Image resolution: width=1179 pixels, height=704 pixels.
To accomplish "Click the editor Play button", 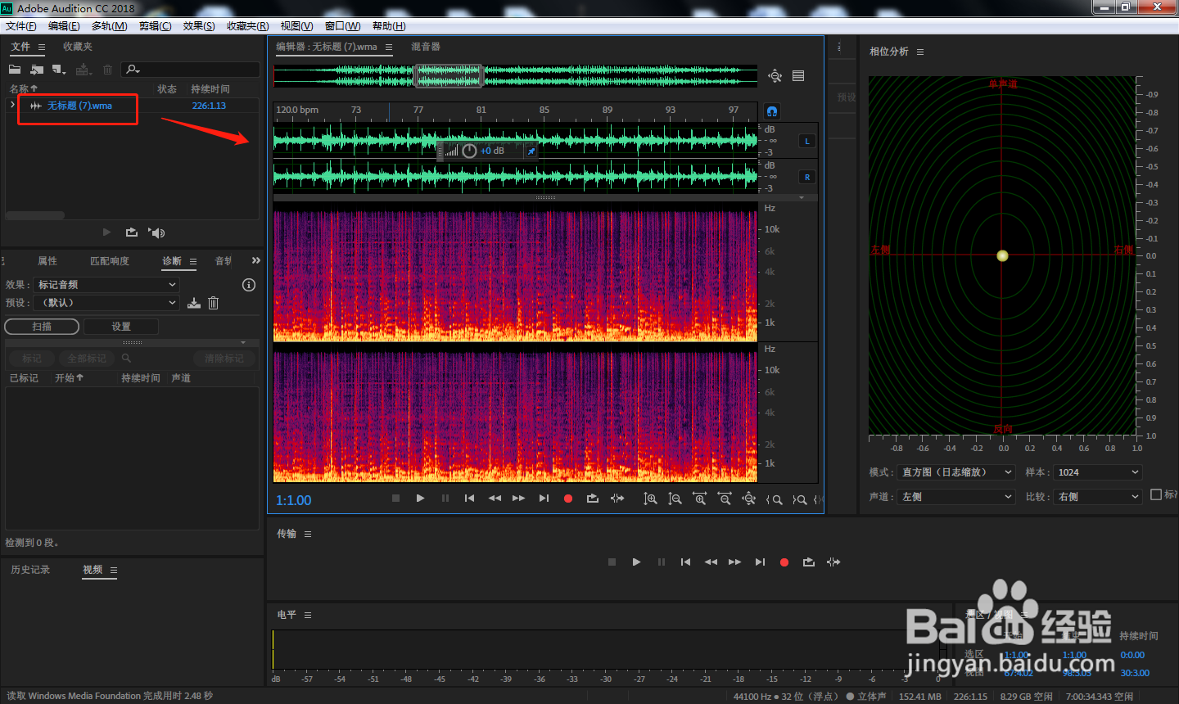I will pyautogui.click(x=420, y=498).
